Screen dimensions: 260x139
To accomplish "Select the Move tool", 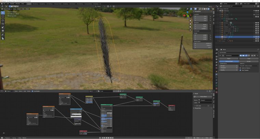I will [3, 20].
